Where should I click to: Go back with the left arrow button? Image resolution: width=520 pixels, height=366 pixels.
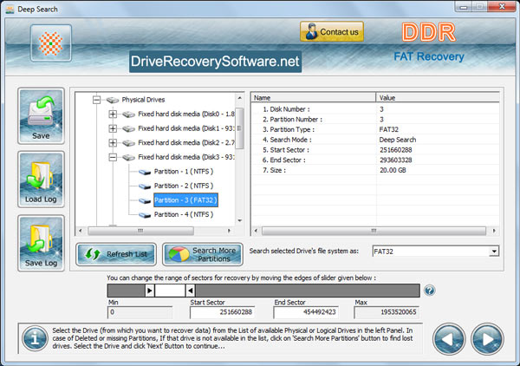pyautogui.click(x=449, y=339)
